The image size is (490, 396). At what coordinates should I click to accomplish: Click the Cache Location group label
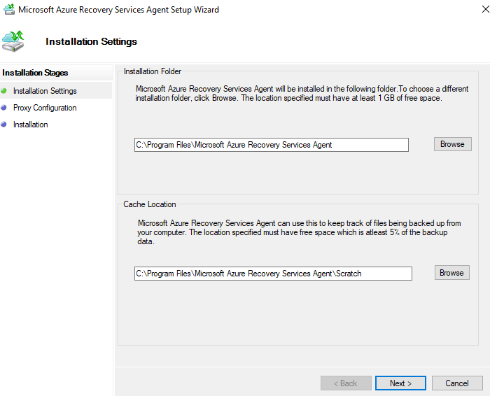(150, 204)
